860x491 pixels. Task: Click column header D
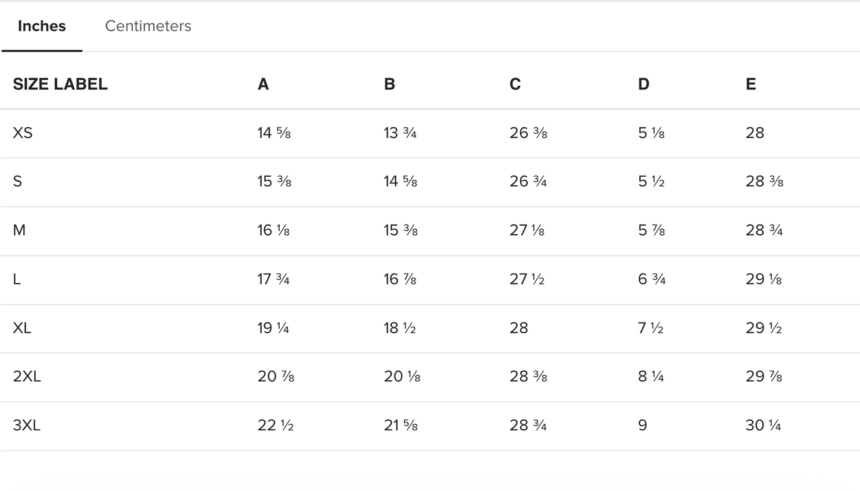(643, 85)
